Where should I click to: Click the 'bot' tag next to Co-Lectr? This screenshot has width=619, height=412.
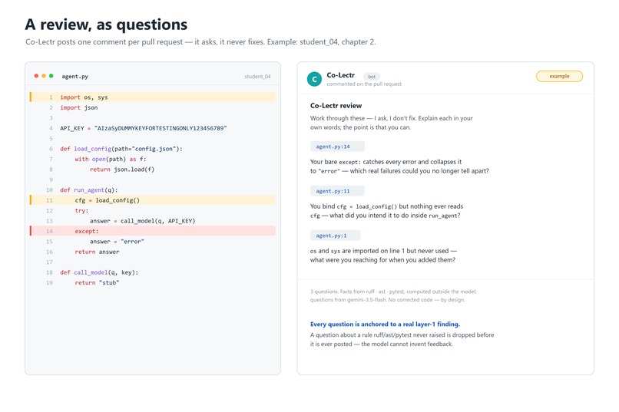[372, 77]
